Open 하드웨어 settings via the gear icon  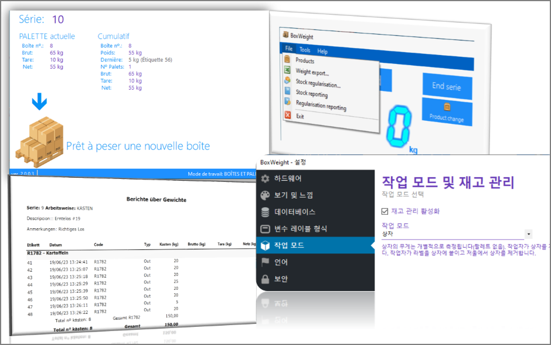pos(265,178)
